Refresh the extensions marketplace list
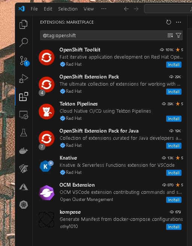Screen dimensions: 192x246 (169, 22)
